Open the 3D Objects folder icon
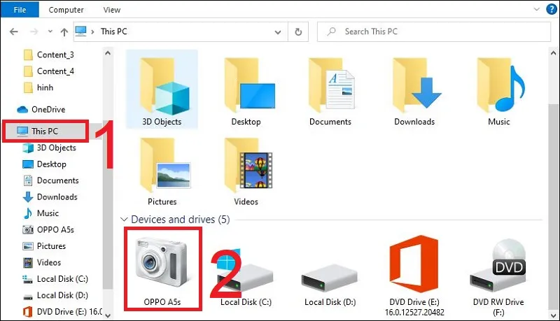The width and height of the screenshot is (560, 321). [161, 87]
